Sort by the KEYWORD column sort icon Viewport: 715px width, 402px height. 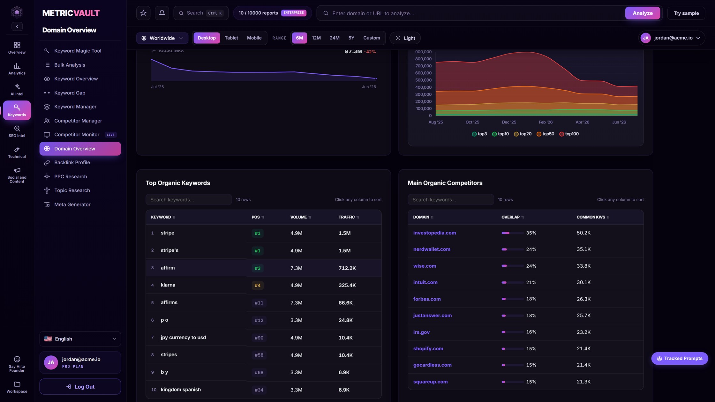click(x=174, y=217)
